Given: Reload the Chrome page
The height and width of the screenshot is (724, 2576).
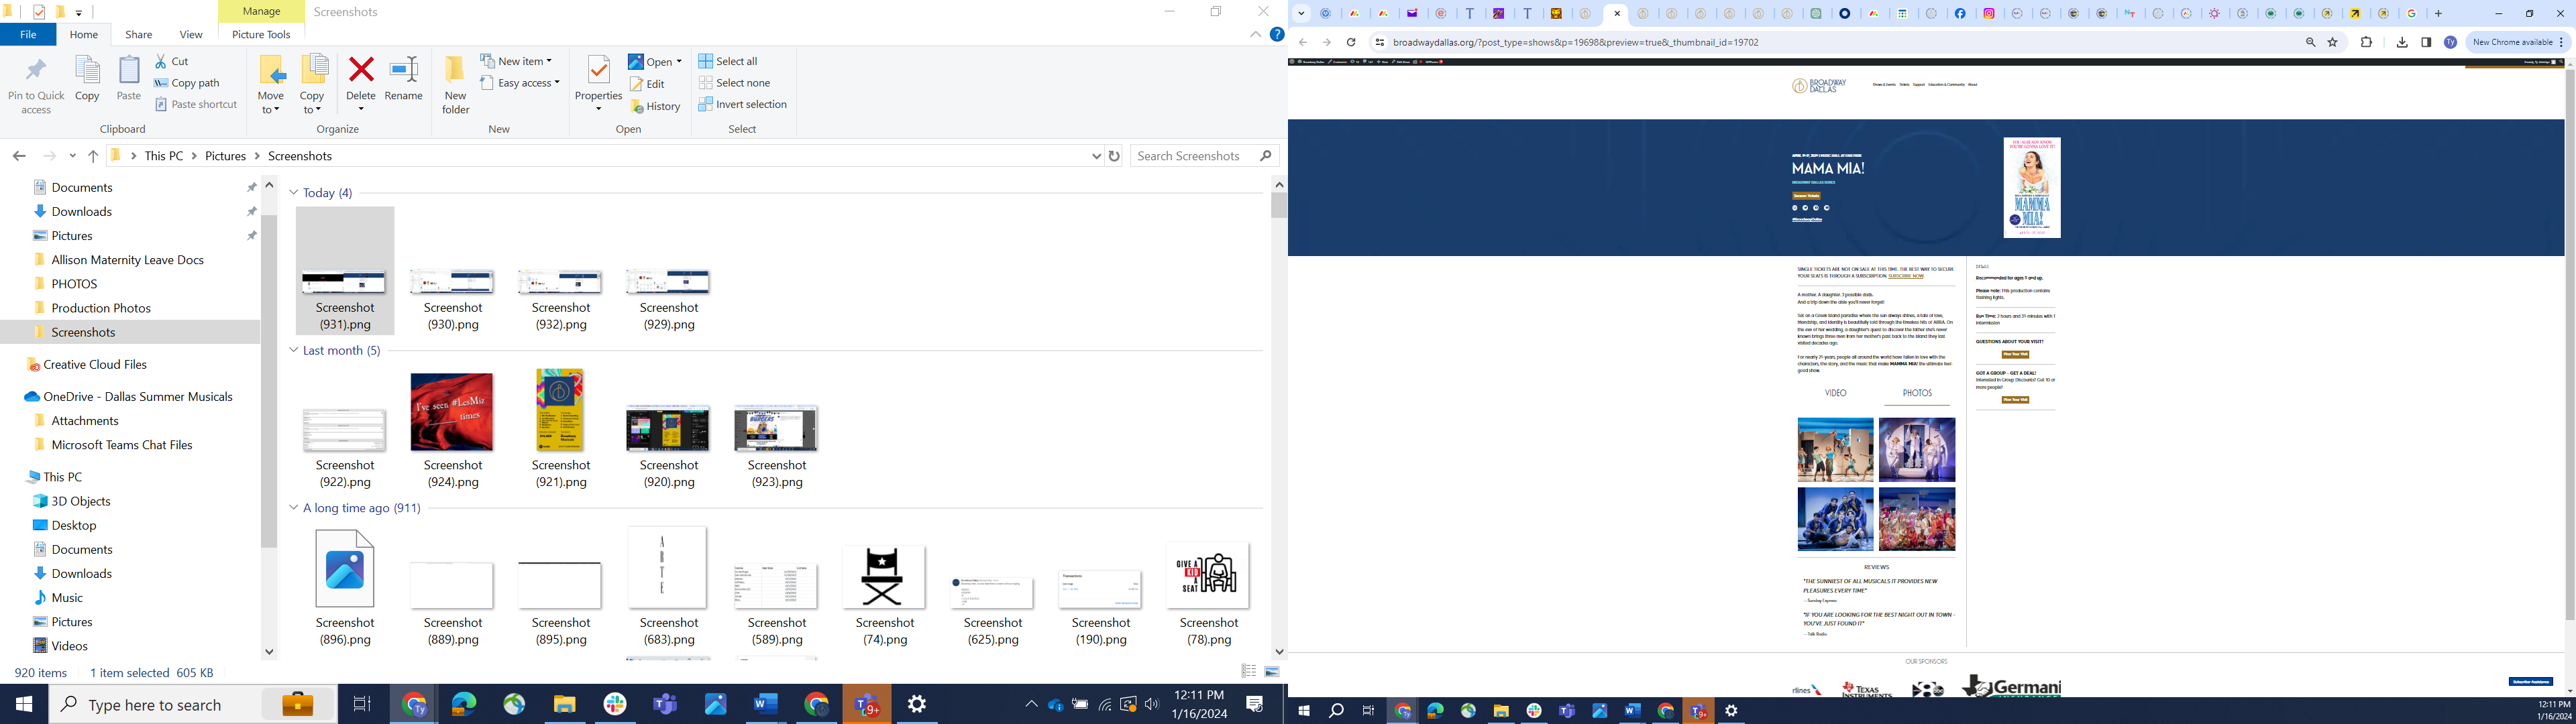Looking at the screenshot, I should [x=1351, y=42].
